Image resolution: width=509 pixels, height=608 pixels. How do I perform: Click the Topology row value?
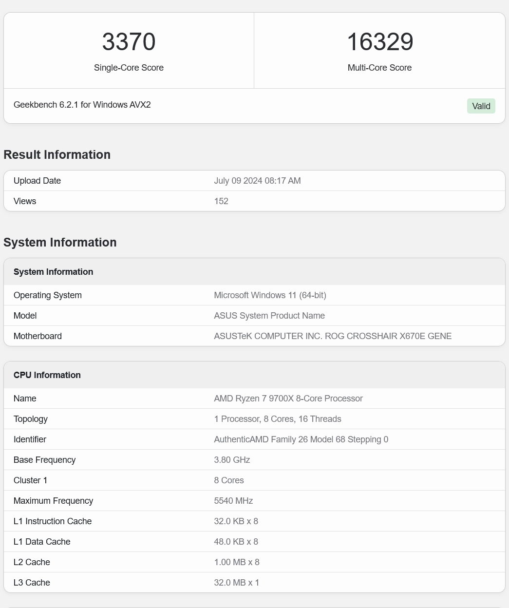277,419
